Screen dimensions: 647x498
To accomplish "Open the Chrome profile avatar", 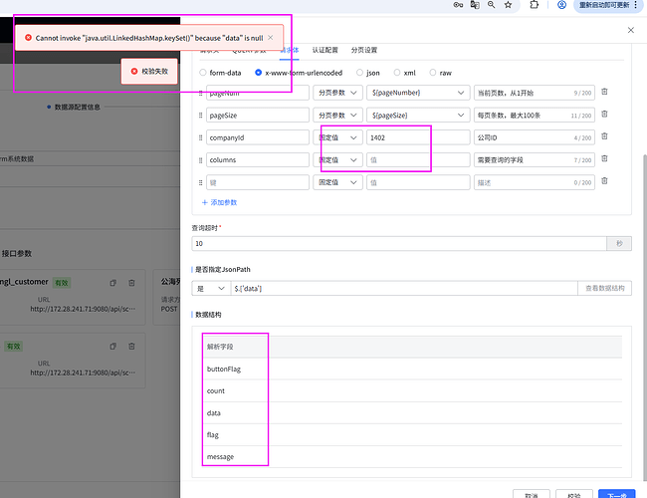I will pos(561,5).
